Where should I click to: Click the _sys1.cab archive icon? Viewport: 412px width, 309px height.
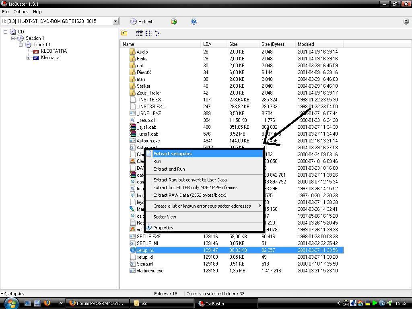(133, 127)
